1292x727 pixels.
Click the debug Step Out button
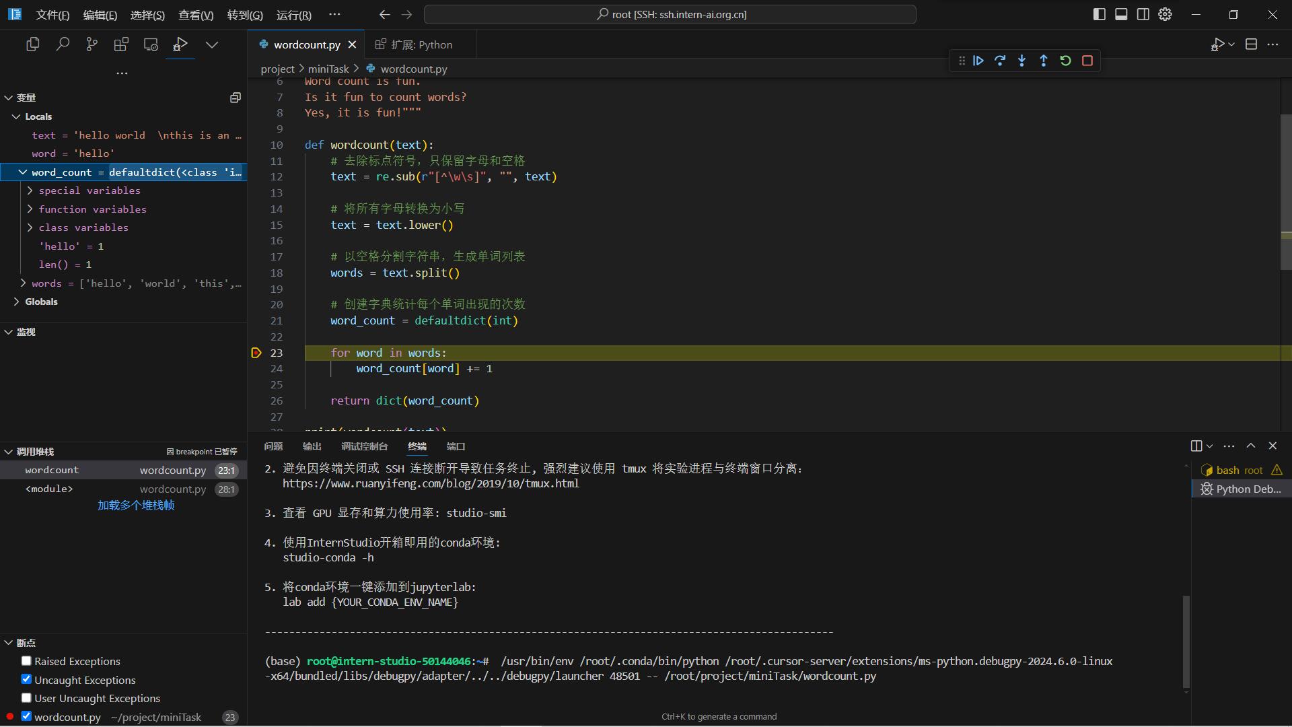tap(1044, 61)
